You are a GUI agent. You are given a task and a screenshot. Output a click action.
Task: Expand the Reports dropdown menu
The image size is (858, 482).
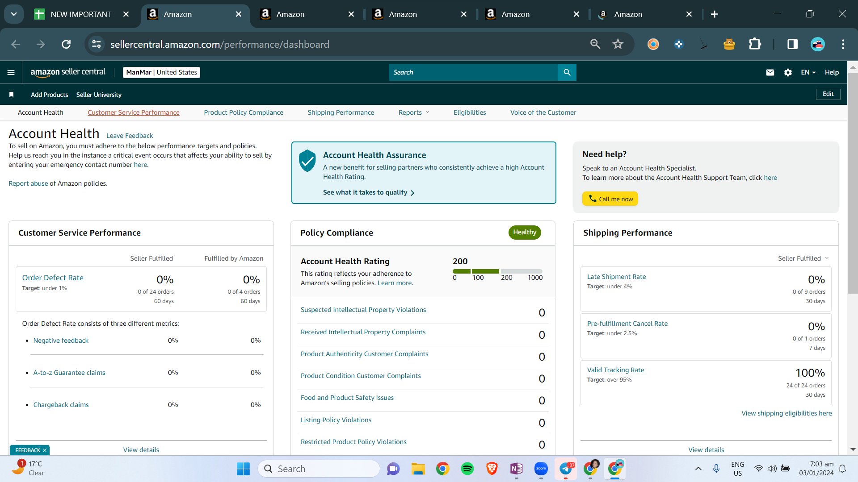pos(414,112)
